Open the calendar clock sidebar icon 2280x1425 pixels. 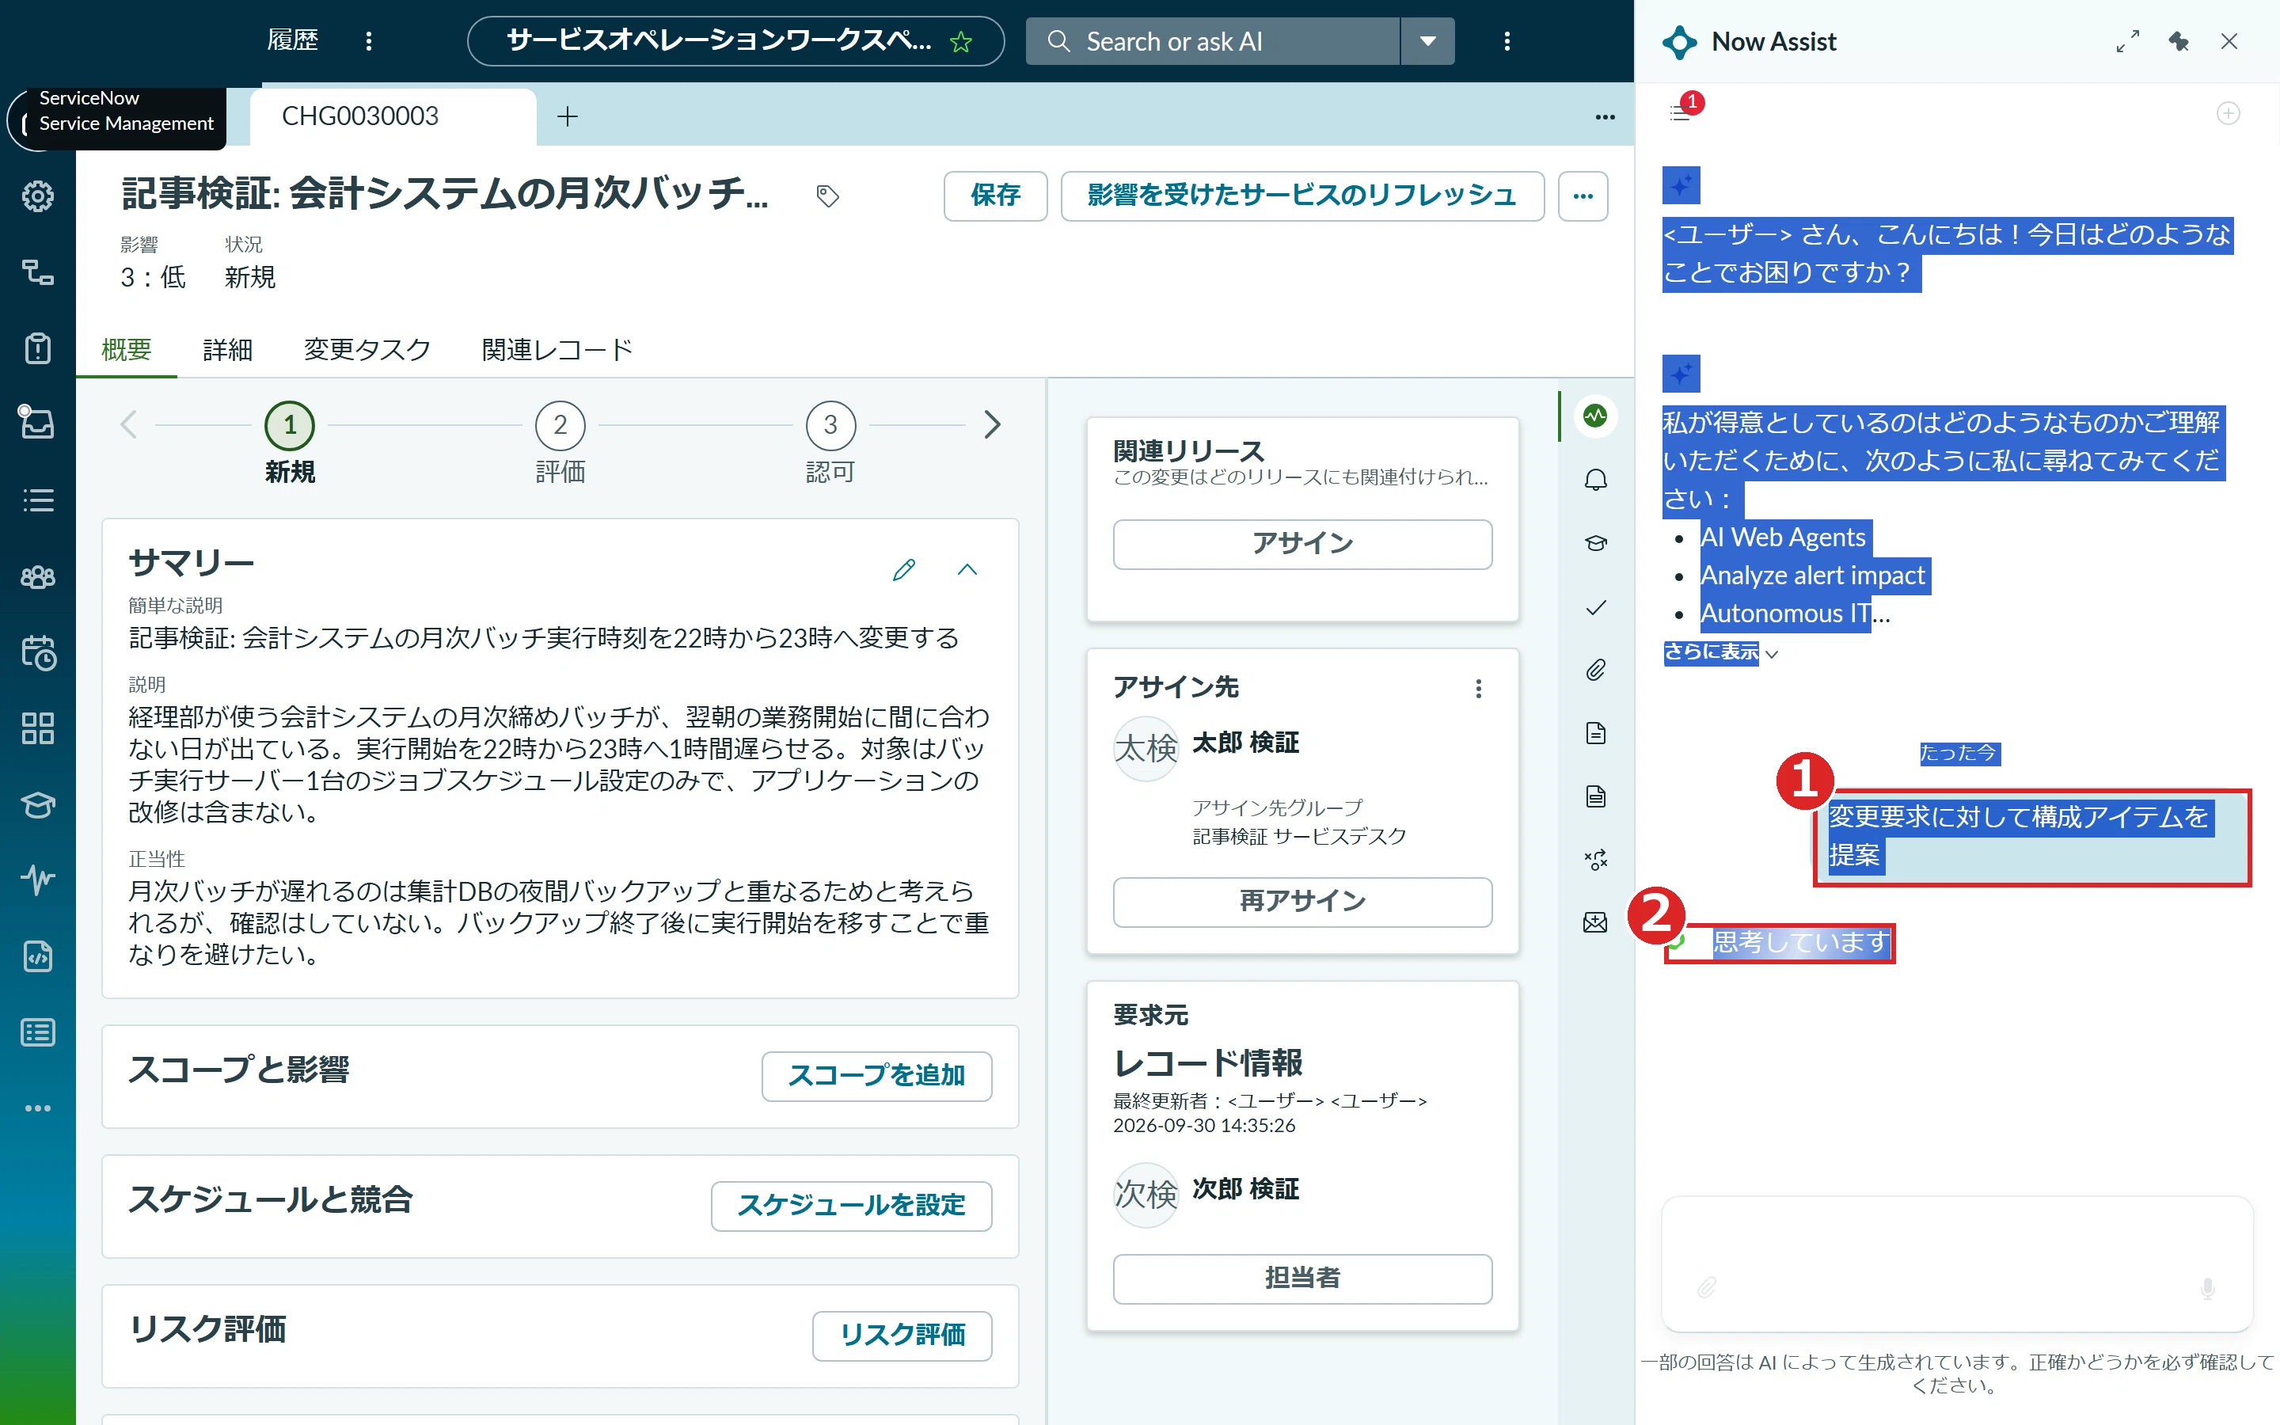(x=38, y=652)
